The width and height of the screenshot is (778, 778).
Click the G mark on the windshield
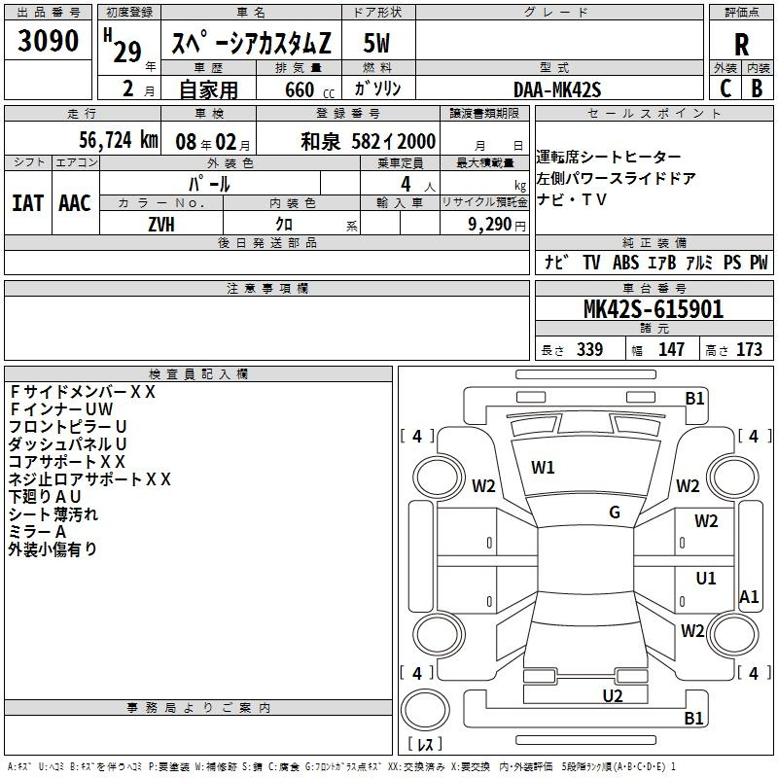[614, 513]
